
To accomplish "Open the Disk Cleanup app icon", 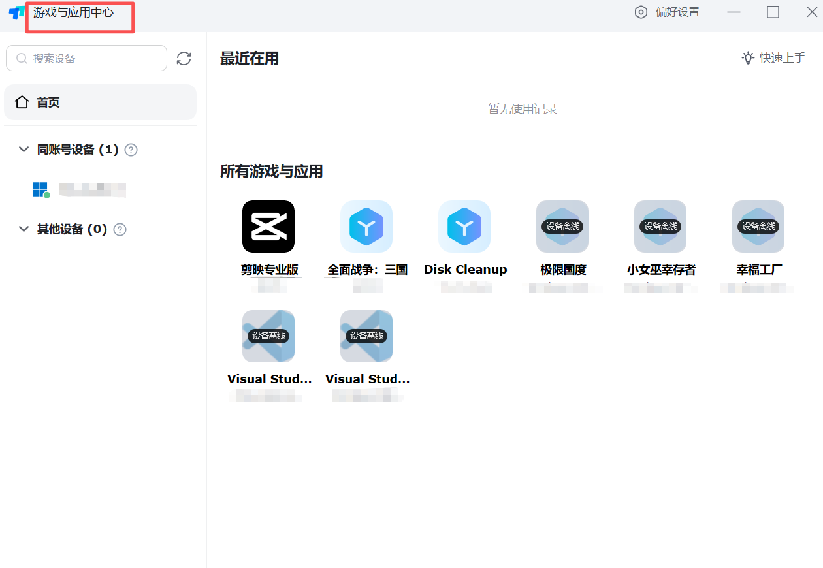I will pos(464,227).
